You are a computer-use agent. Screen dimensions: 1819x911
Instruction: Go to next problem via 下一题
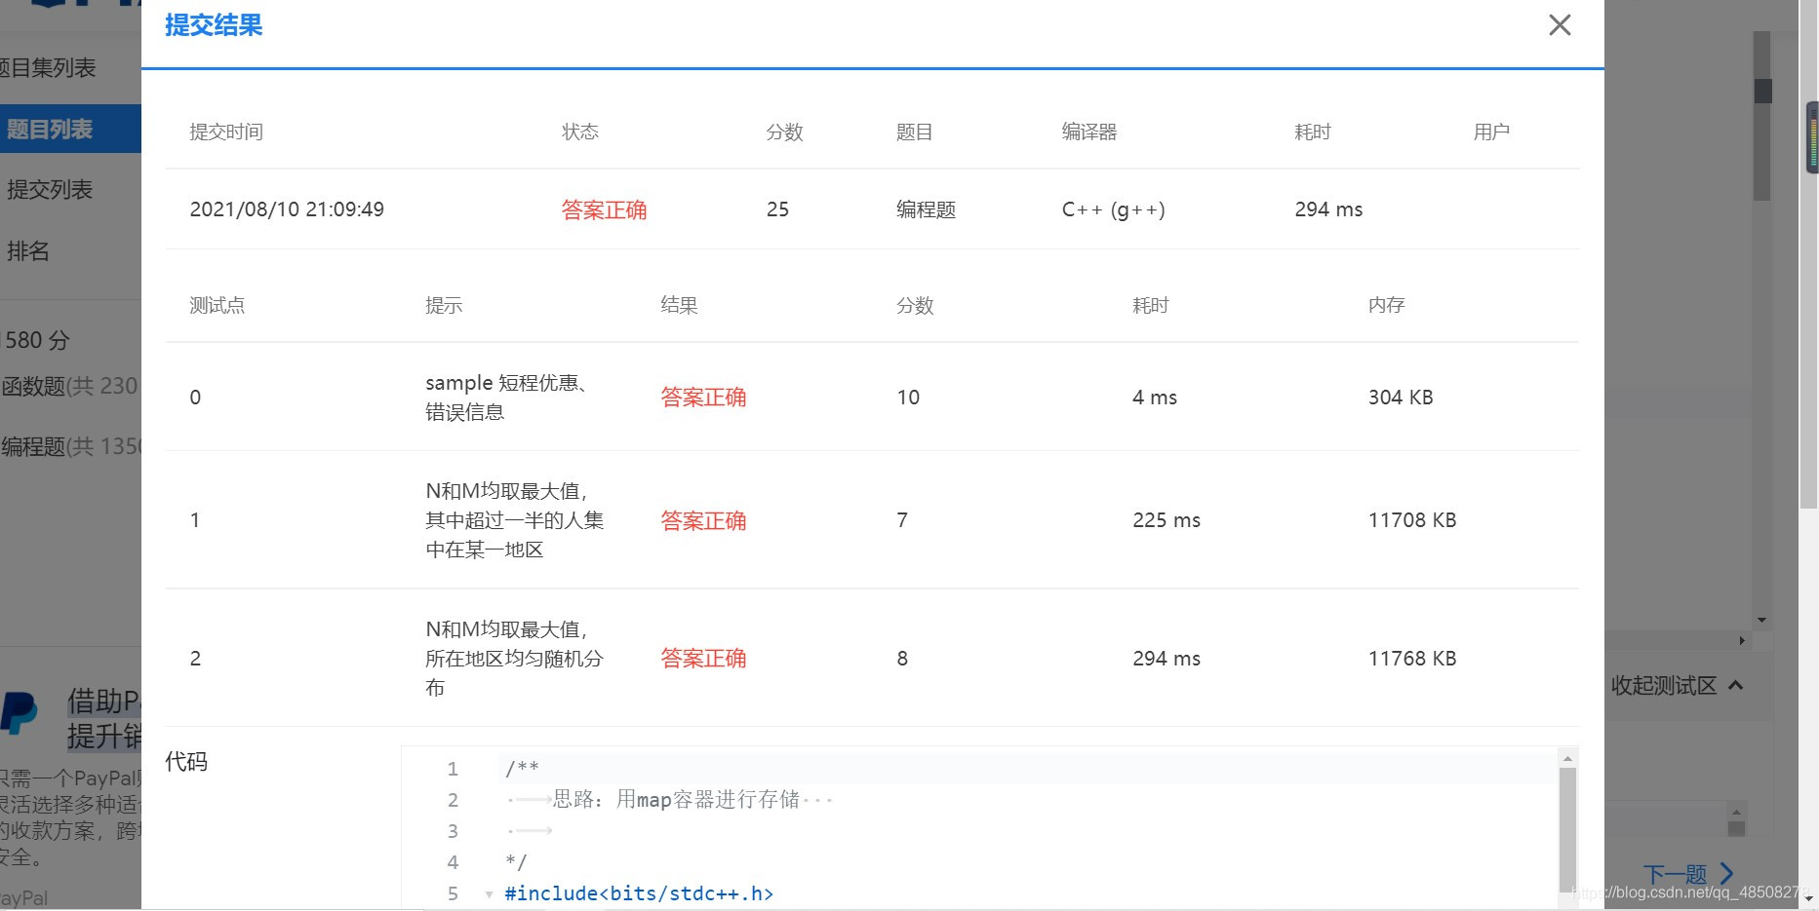[x=1675, y=874]
